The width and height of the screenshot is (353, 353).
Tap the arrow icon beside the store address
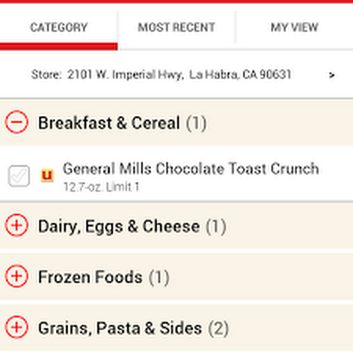point(332,75)
